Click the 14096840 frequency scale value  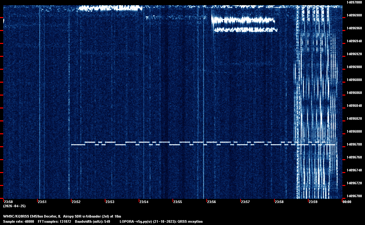tap(354, 106)
